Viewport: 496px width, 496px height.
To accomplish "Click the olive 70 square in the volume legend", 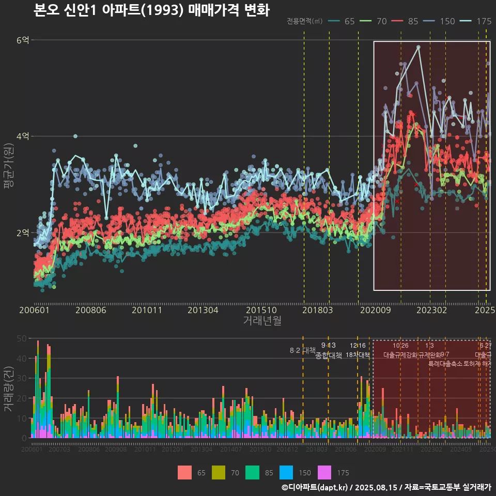I will [218, 473].
